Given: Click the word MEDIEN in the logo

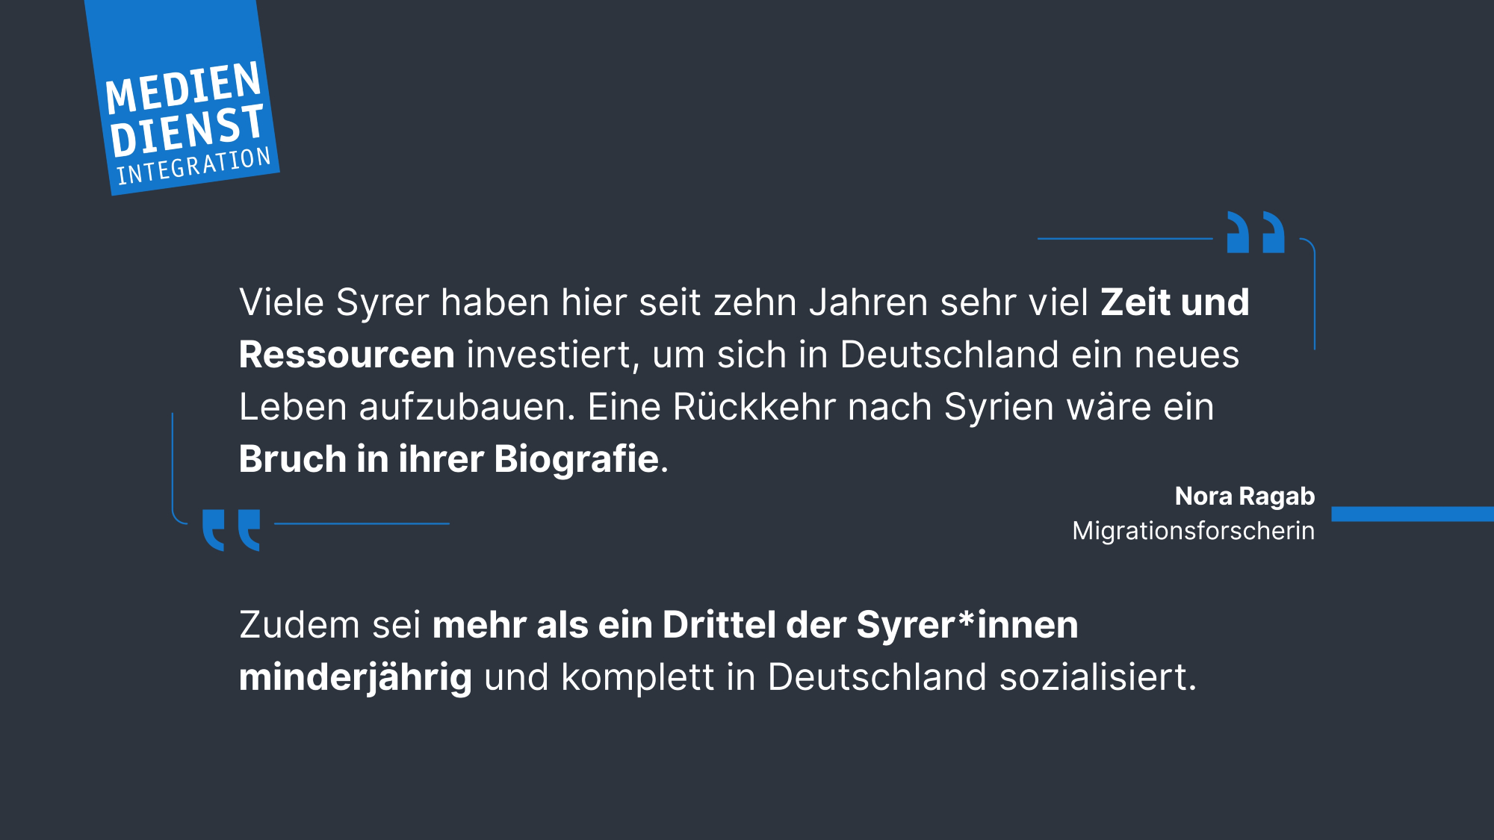Looking at the screenshot, I should point(183,87).
